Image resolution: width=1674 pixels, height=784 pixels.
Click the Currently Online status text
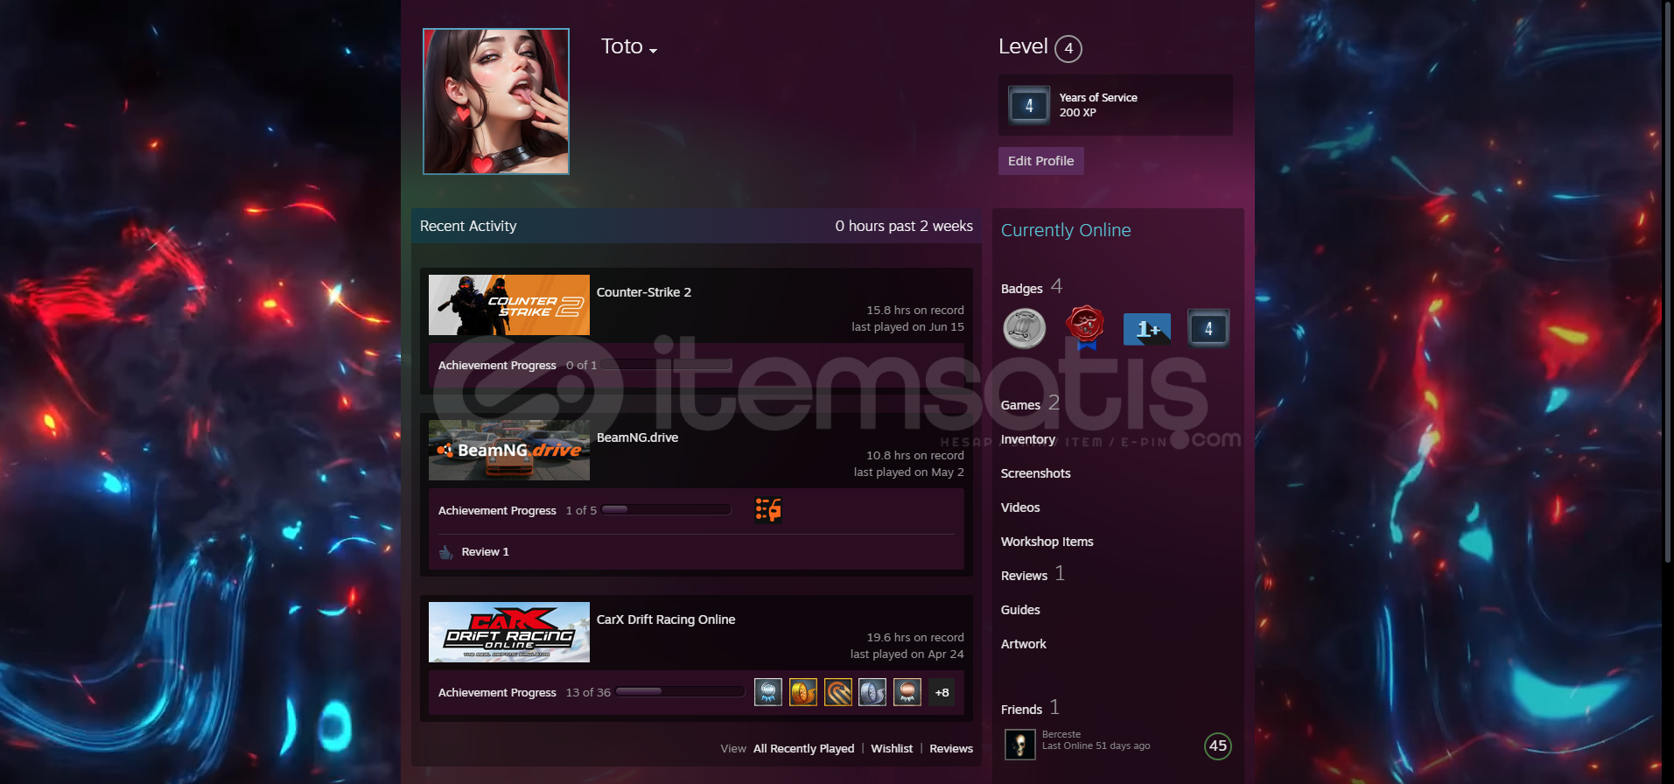click(x=1066, y=230)
